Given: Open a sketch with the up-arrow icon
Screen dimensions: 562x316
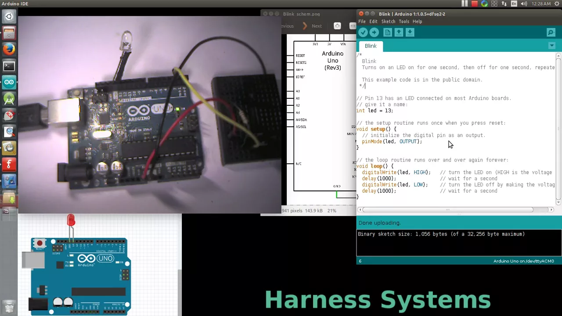Looking at the screenshot, I should coord(399,32).
